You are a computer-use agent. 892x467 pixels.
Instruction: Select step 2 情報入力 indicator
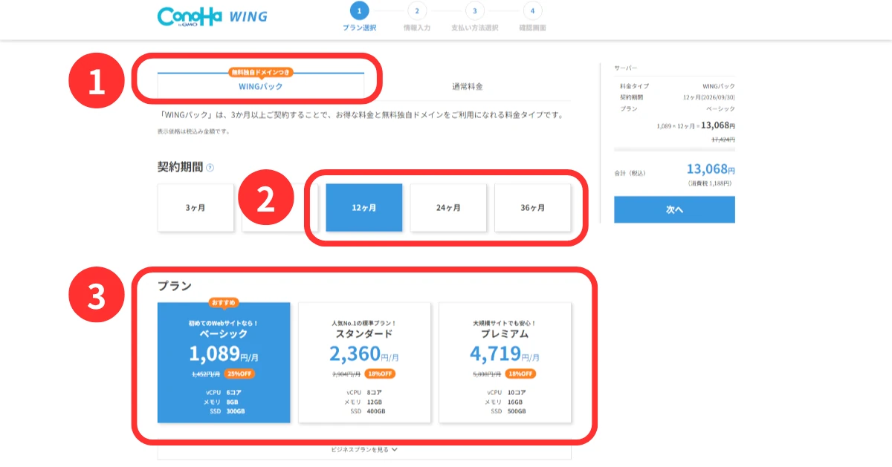click(x=416, y=18)
